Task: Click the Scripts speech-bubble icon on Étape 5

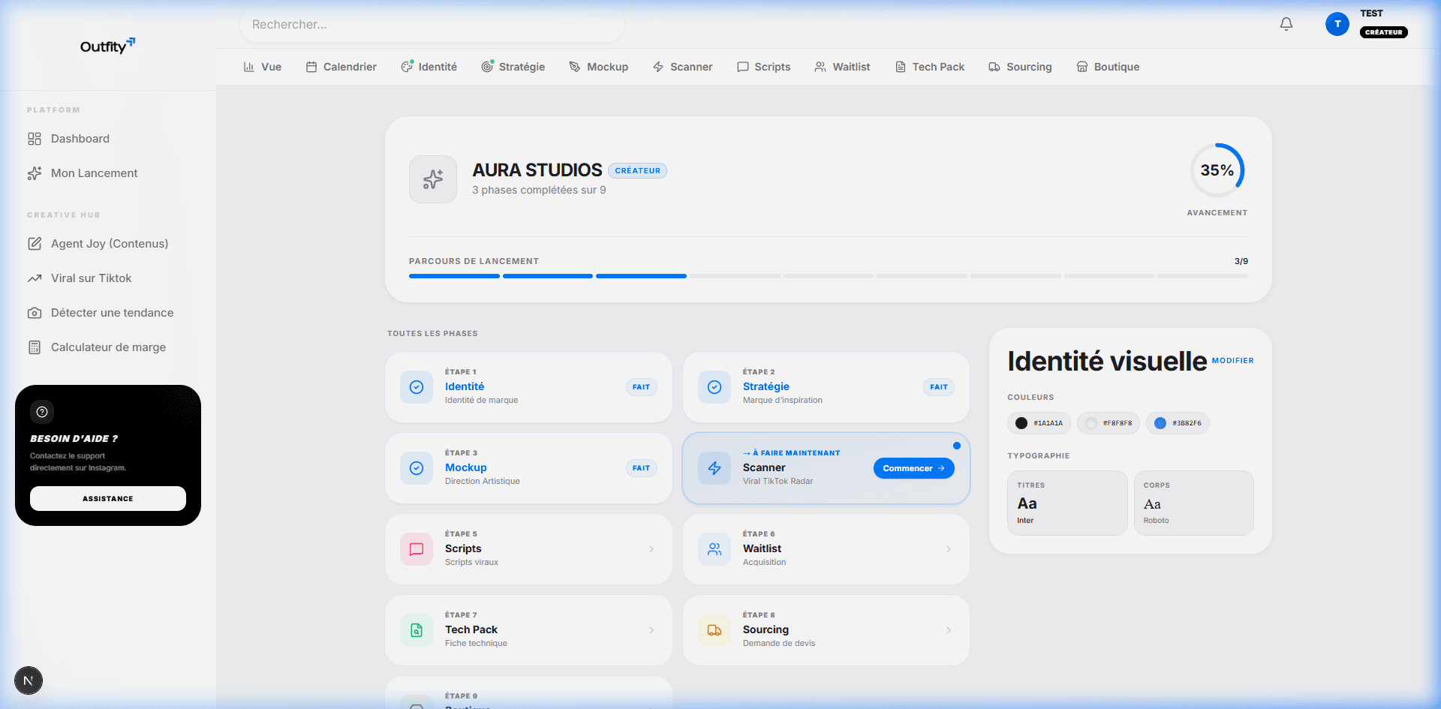Action: [x=416, y=549]
